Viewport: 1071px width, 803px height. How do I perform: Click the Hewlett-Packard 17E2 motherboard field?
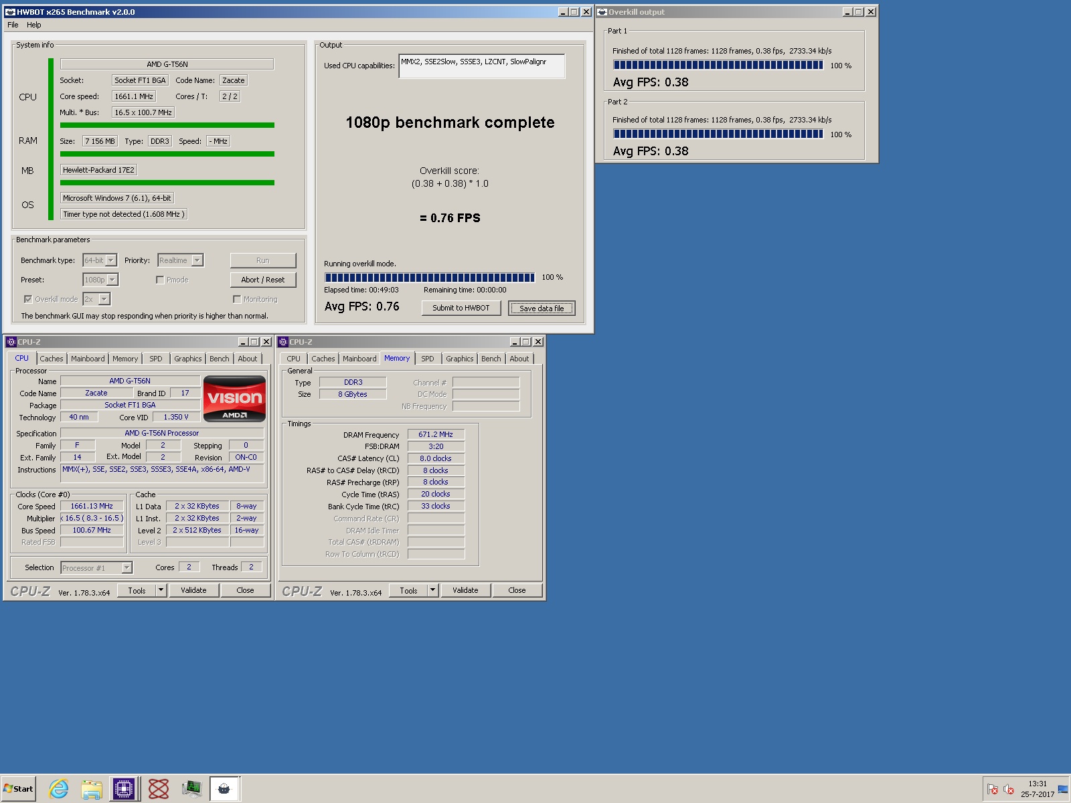pos(99,170)
